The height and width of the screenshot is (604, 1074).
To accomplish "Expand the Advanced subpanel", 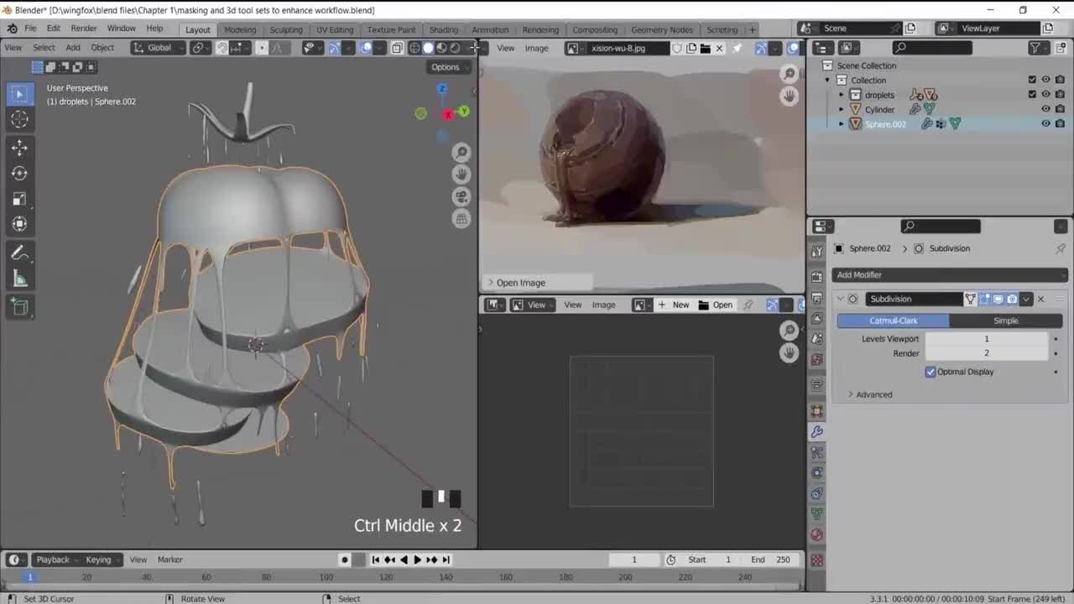I will tap(870, 394).
